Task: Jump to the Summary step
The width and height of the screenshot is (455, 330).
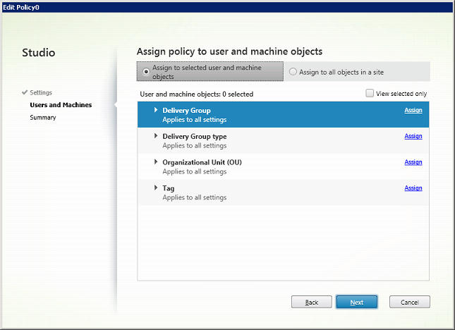Action: (43, 118)
